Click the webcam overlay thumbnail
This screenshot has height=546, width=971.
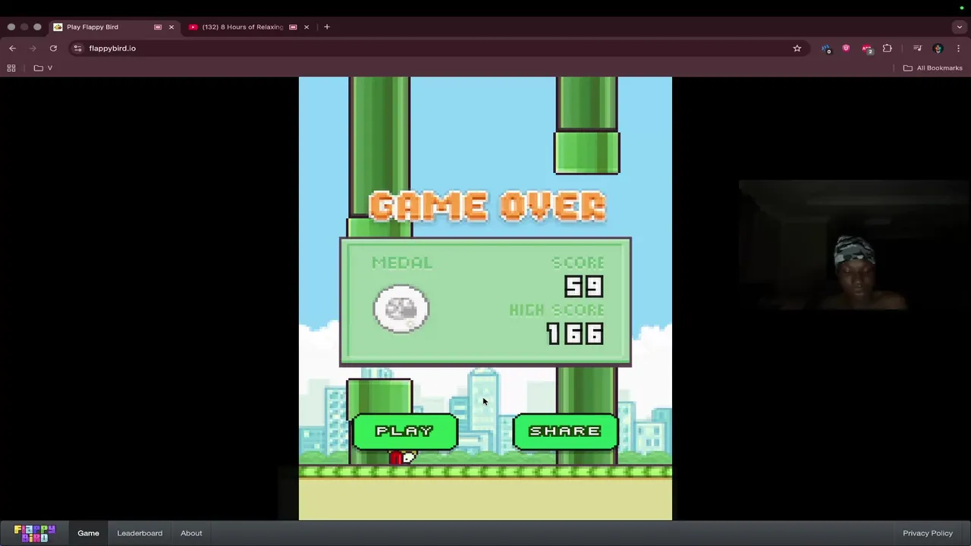(854, 245)
